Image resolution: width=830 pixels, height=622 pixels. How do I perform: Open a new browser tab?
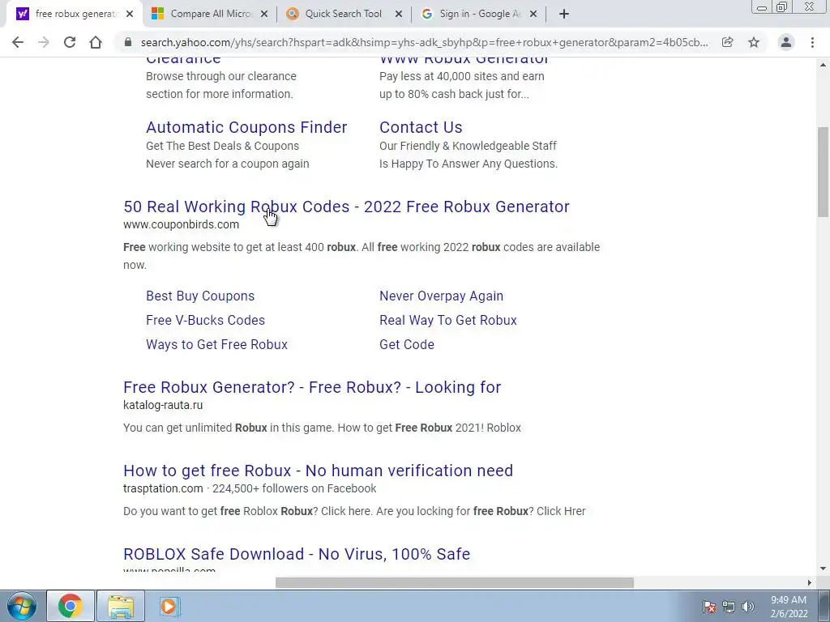pyautogui.click(x=564, y=14)
